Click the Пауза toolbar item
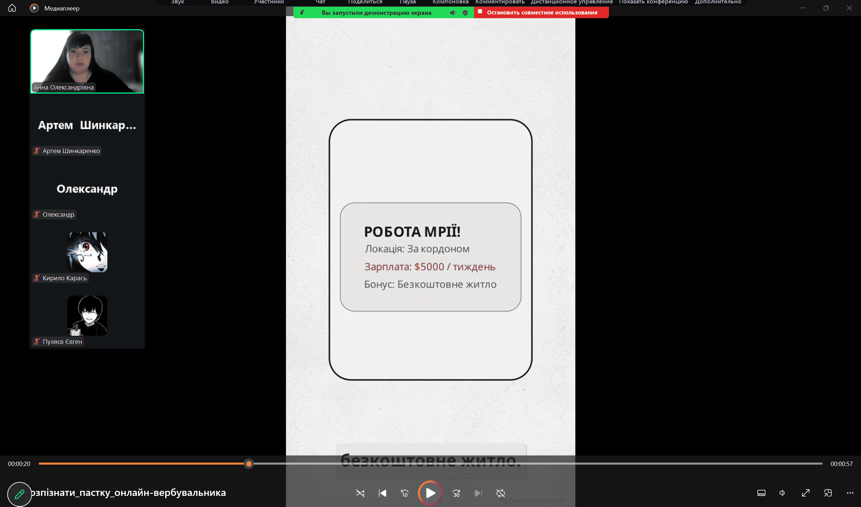 point(407,2)
